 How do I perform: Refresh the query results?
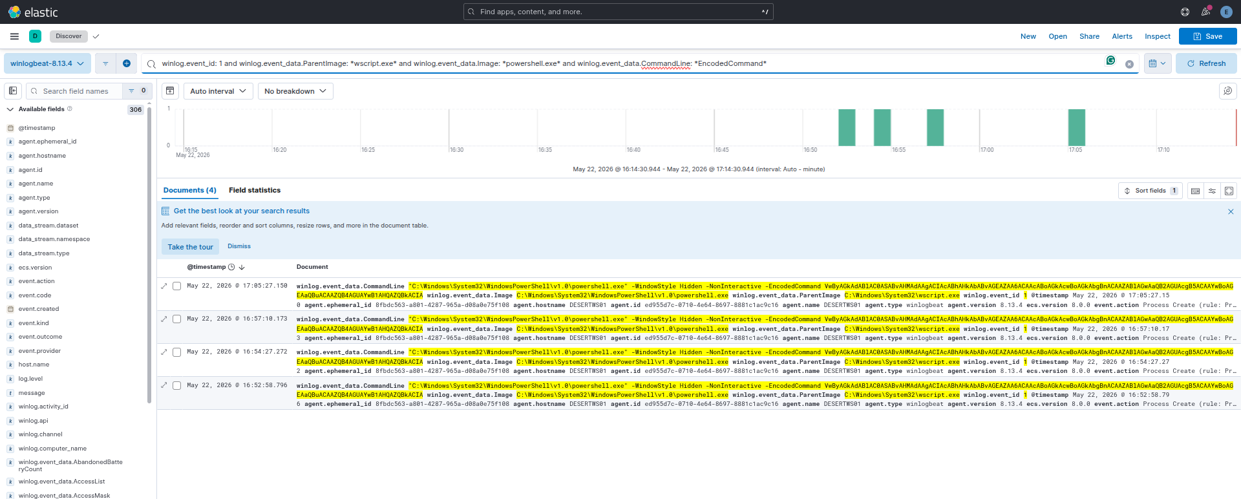pyautogui.click(x=1206, y=63)
